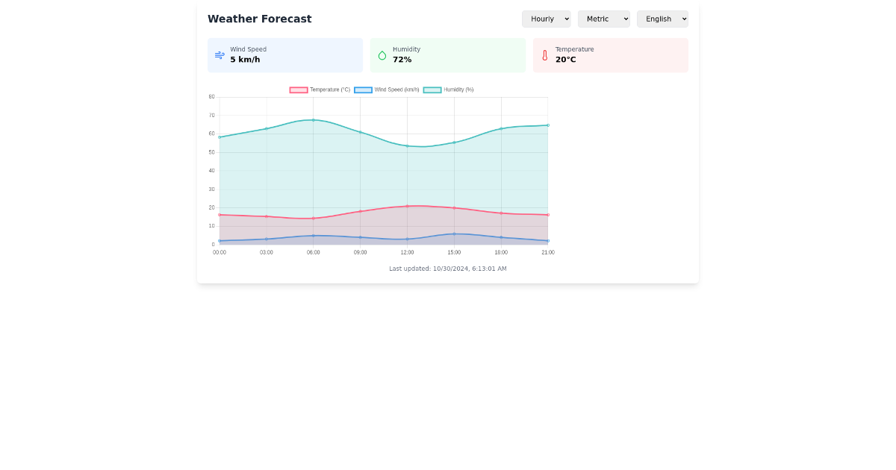Click the Weather Forecast heading
This screenshot has width=896, height=470.
point(259,19)
